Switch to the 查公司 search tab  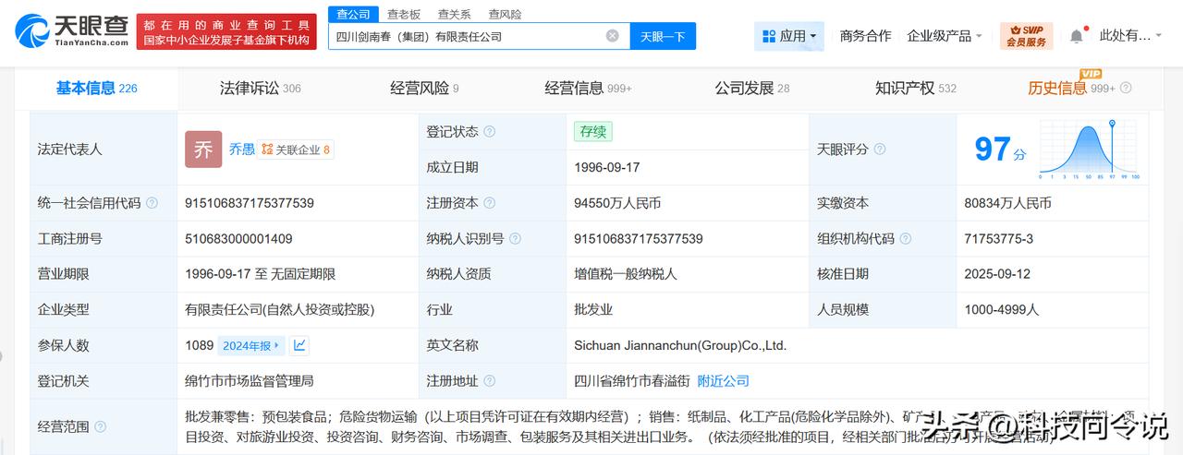click(x=353, y=14)
